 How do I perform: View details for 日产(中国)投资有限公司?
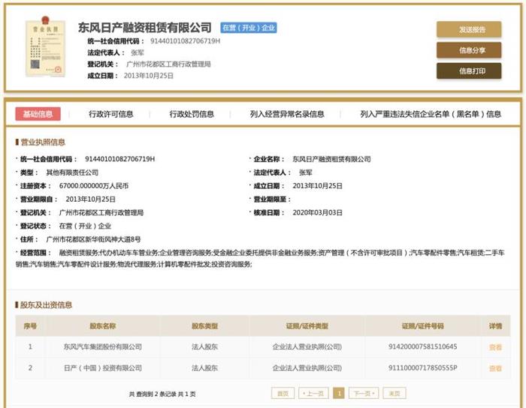[495, 368]
